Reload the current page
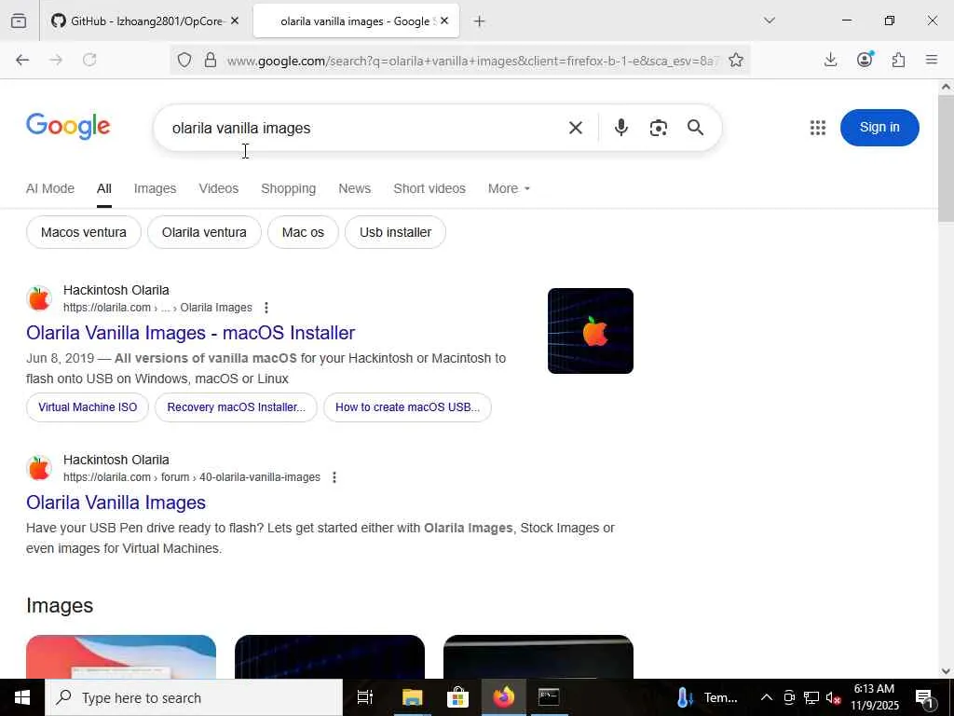This screenshot has width=954, height=716. (89, 60)
